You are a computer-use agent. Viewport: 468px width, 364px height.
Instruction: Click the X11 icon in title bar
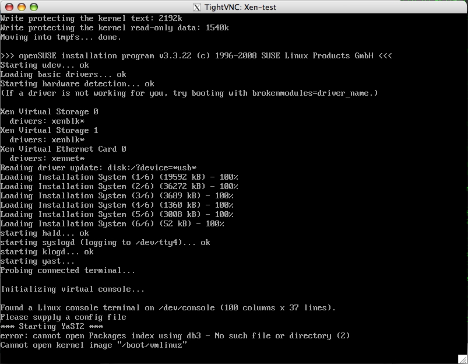click(197, 7)
